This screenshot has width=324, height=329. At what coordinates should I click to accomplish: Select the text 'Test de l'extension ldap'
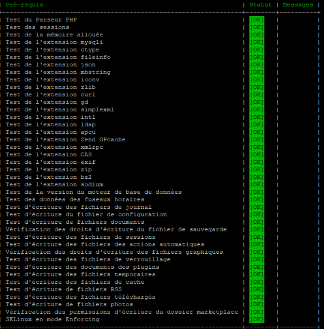point(50,125)
